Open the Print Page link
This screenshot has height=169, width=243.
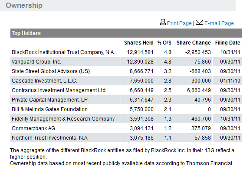click(x=179, y=23)
